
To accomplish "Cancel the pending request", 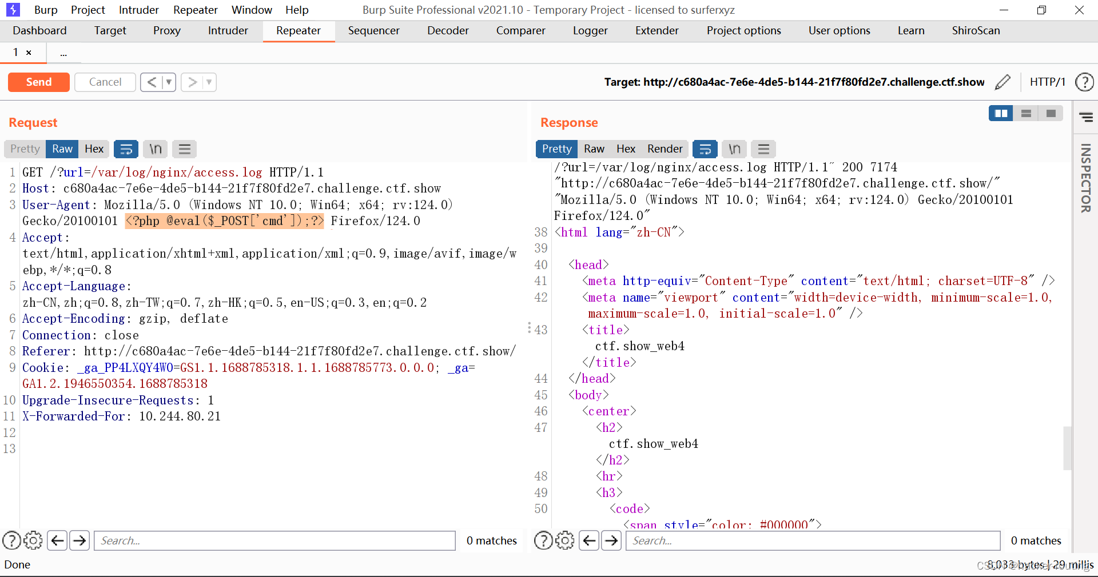I will tap(105, 82).
